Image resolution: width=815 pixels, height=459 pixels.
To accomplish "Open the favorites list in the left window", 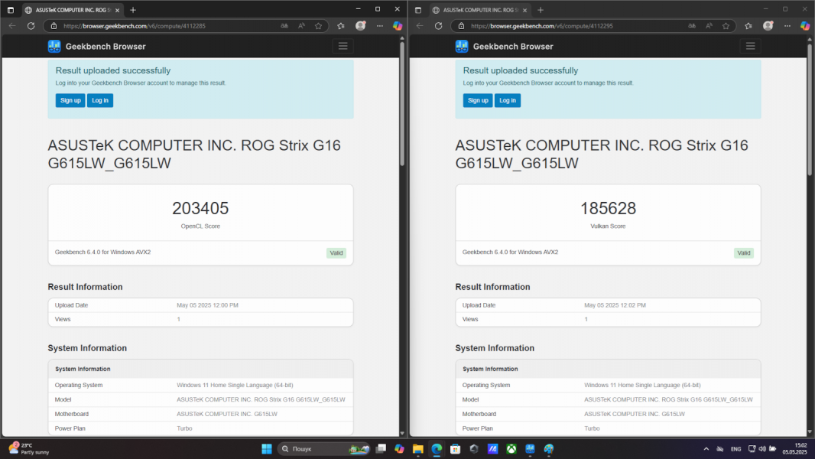I will click(341, 26).
